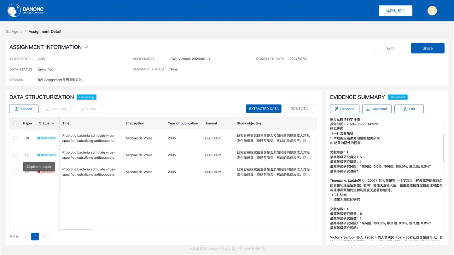Click the upload arrow icon
Image resolution: width=454 pixels, height=255 pixels.
pyautogui.click(x=16, y=109)
